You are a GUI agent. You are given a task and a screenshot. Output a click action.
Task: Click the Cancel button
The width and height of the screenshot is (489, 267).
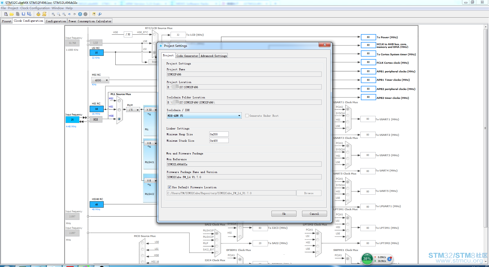[x=314, y=214]
